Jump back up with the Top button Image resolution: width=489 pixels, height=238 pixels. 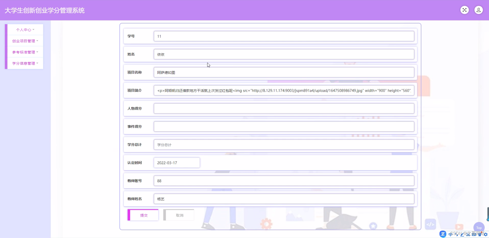coord(479,228)
